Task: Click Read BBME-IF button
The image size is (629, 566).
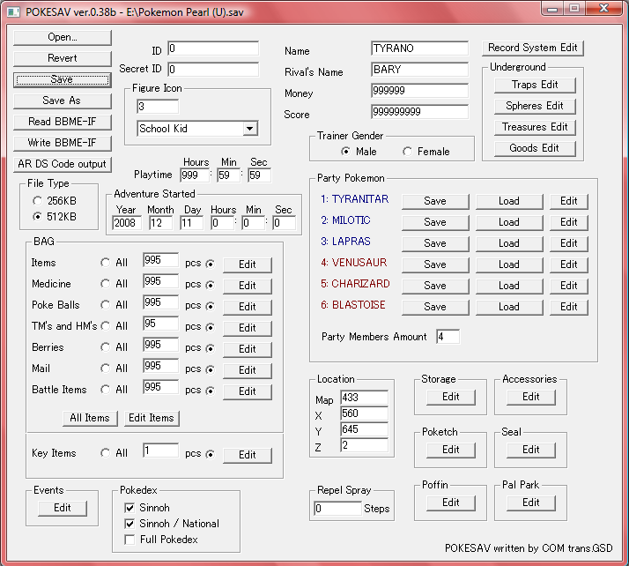Action: (x=63, y=122)
